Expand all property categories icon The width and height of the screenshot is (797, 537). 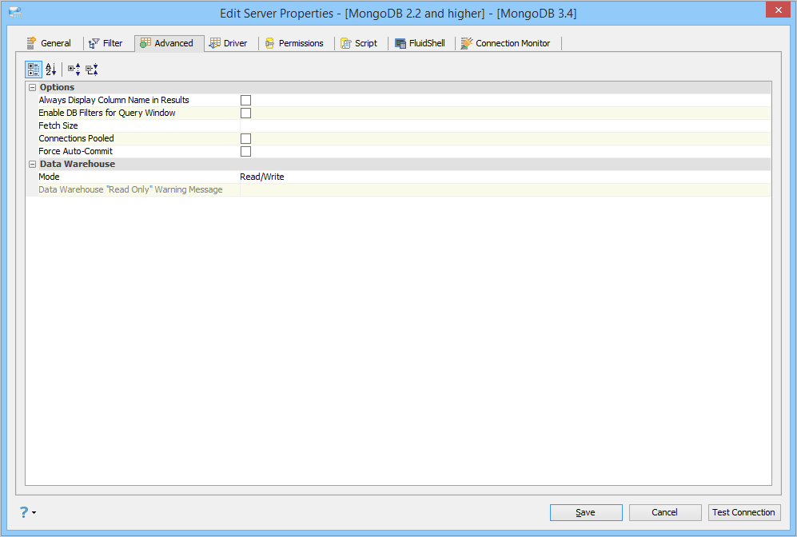click(x=74, y=69)
